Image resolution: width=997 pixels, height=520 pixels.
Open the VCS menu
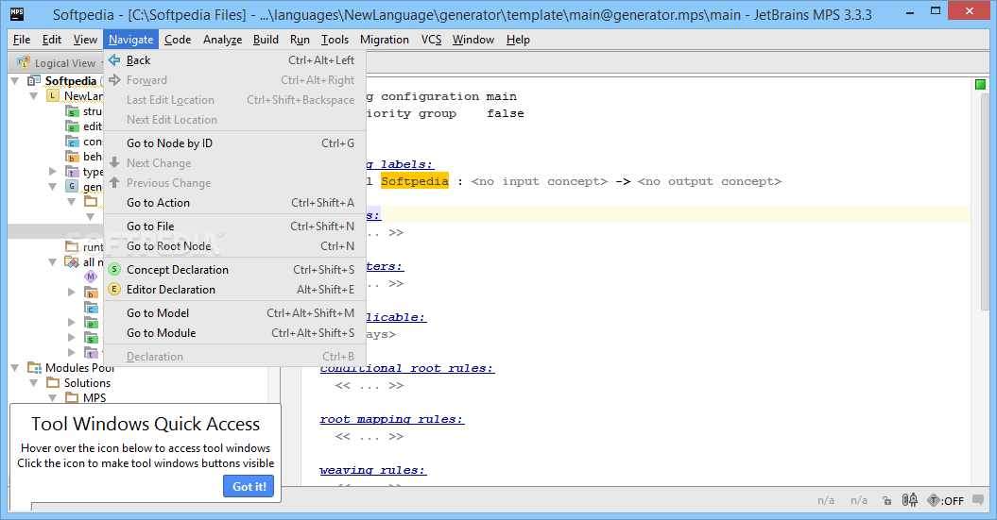[x=431, y=40]
